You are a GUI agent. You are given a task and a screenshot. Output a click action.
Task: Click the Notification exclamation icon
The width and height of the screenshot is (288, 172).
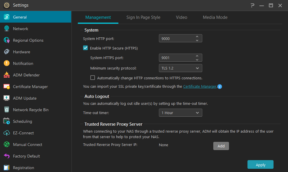click(7, 63)
